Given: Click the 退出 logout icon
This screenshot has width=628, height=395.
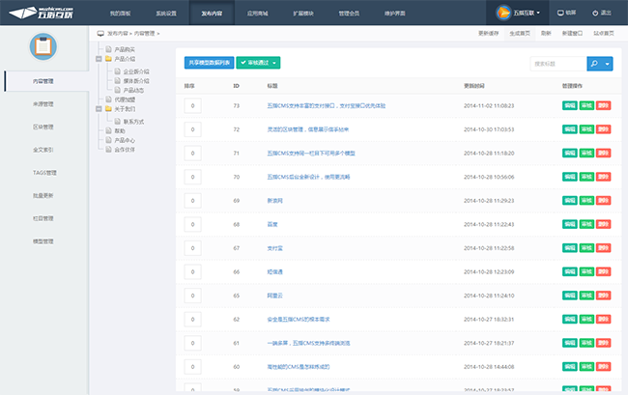Looking at the screenshot, I should pyautogui.click(x=595, y=14).
